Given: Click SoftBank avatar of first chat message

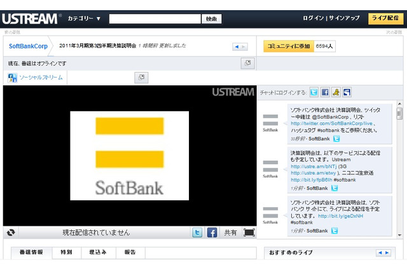Looking at the screenshot, I should 270,123.
